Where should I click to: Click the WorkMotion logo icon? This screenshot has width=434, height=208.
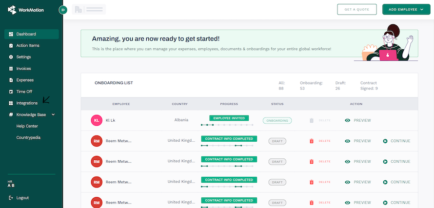coord(12,9)
